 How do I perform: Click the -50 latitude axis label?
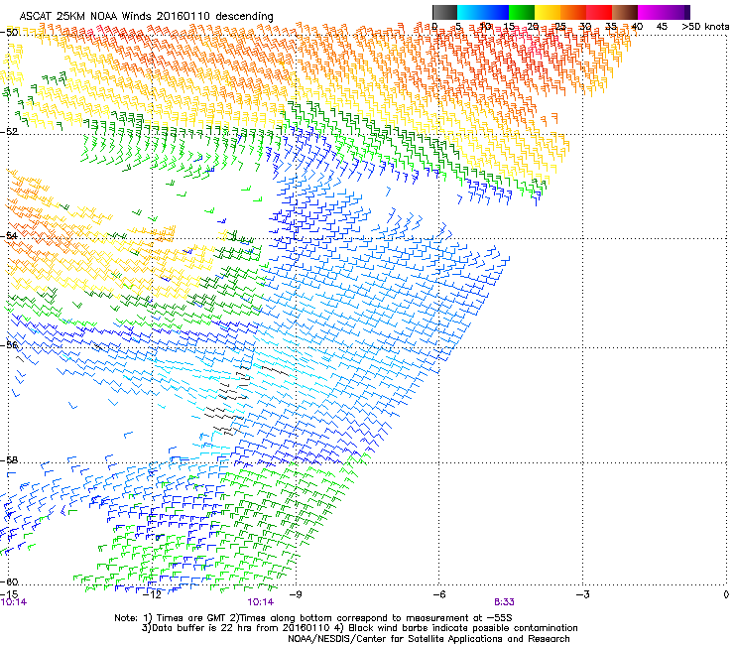9,33
